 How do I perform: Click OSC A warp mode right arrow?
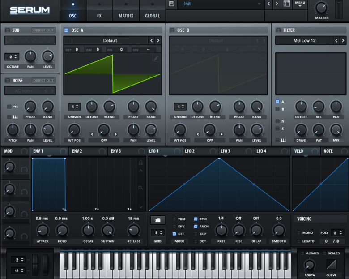point(115,134)
